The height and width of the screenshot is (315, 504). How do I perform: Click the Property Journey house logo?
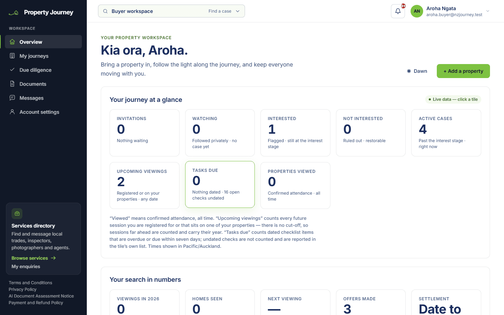tap(14, 13)
